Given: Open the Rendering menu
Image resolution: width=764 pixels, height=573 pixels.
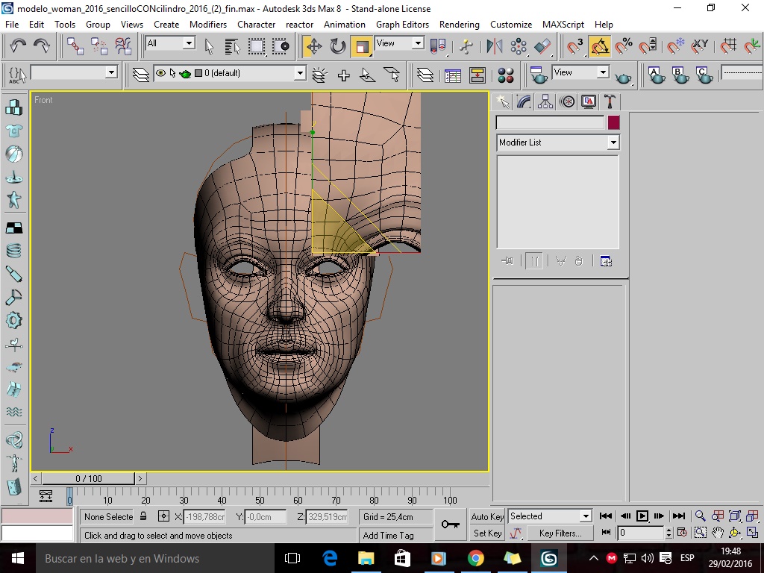Looking at the screenshot, I should click(459, 25).
